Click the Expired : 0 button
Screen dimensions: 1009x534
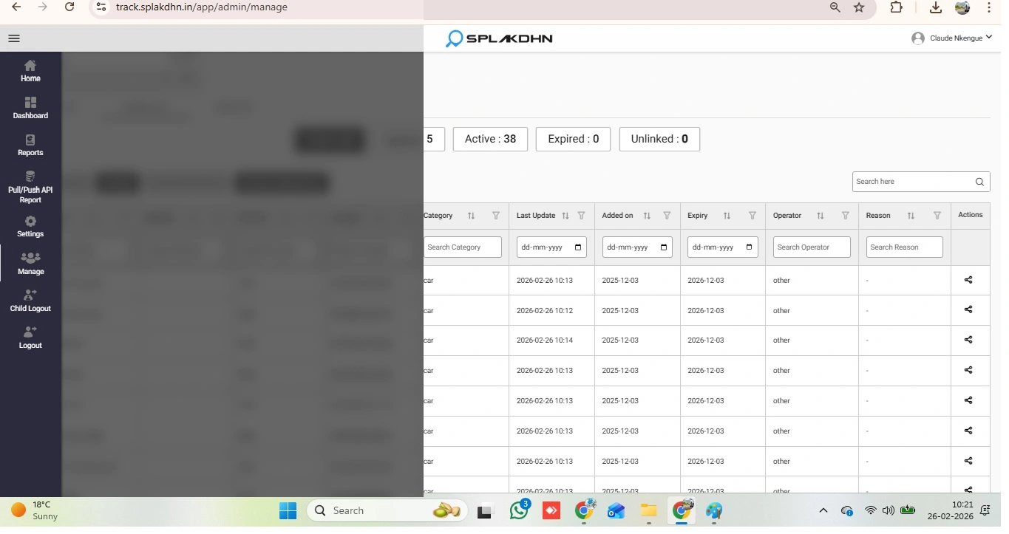tap(573, 139)
